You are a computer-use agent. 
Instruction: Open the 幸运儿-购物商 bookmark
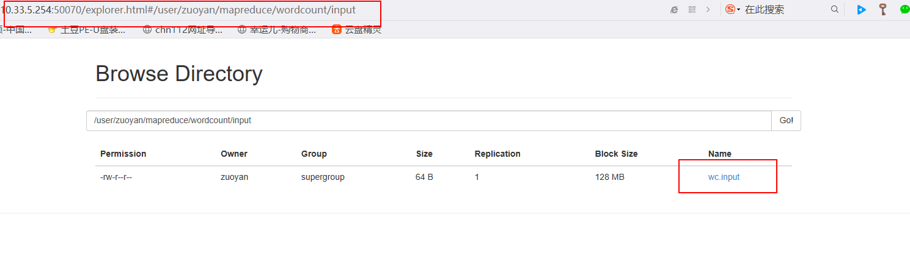tap(277, 29)
